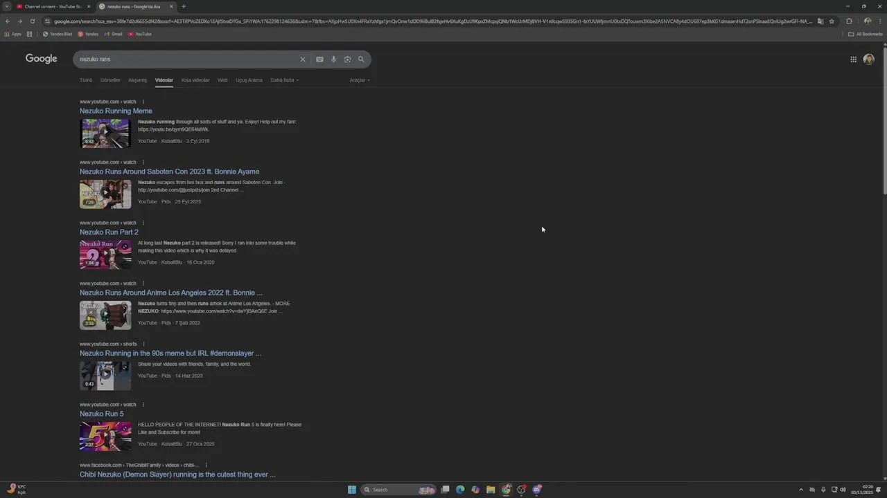Submit search with the magnifier icon
This screenshot has width=887, height=498.
tap(361, 59)
